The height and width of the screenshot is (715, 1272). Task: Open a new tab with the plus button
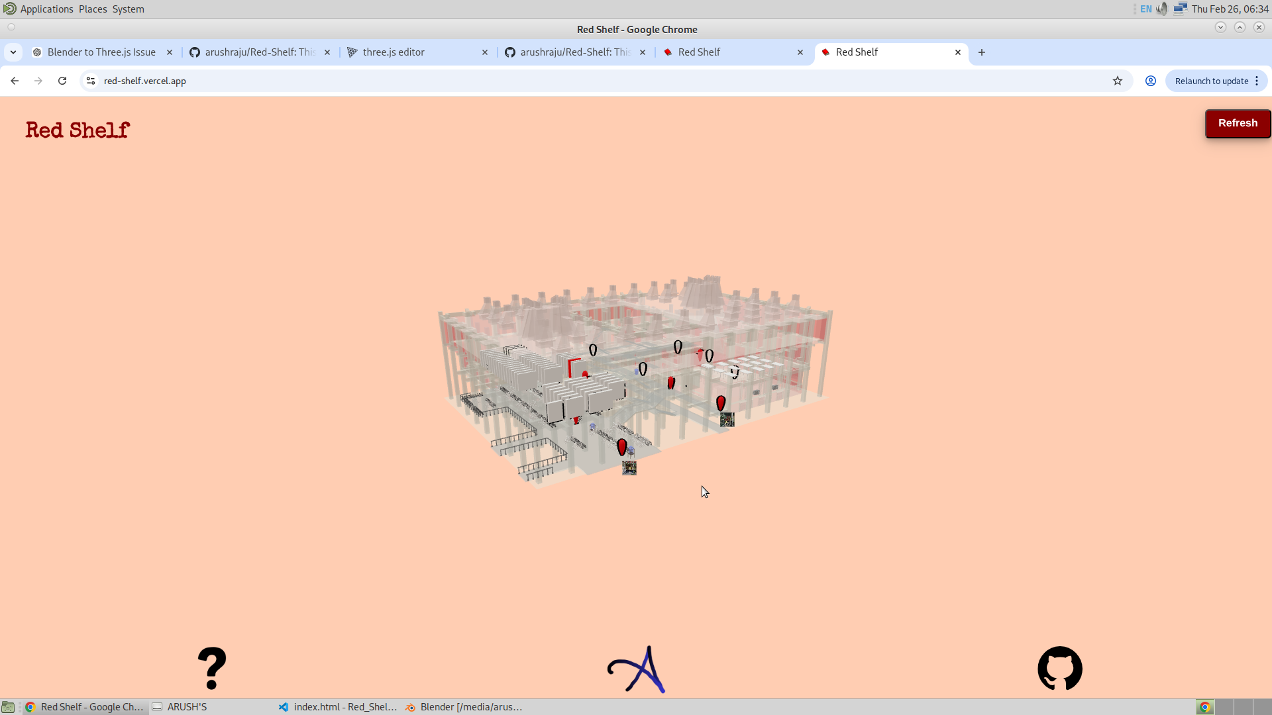click(982, 52)
